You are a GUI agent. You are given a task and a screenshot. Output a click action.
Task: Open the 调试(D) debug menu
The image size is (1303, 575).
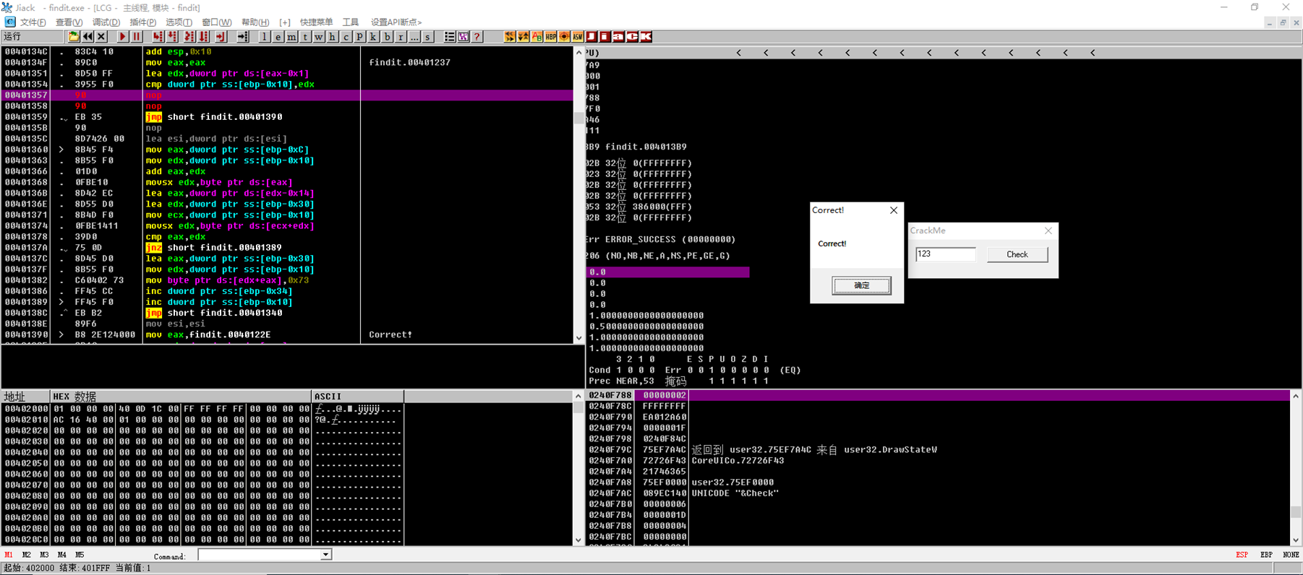(x=106, y=22)
